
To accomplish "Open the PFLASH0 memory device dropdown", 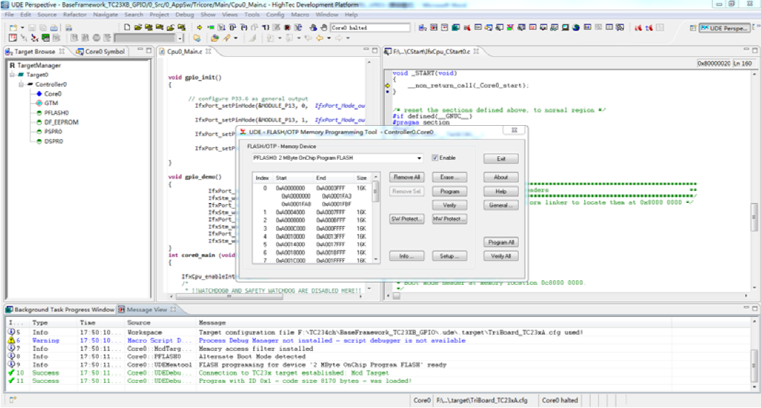I will [419, 158].
